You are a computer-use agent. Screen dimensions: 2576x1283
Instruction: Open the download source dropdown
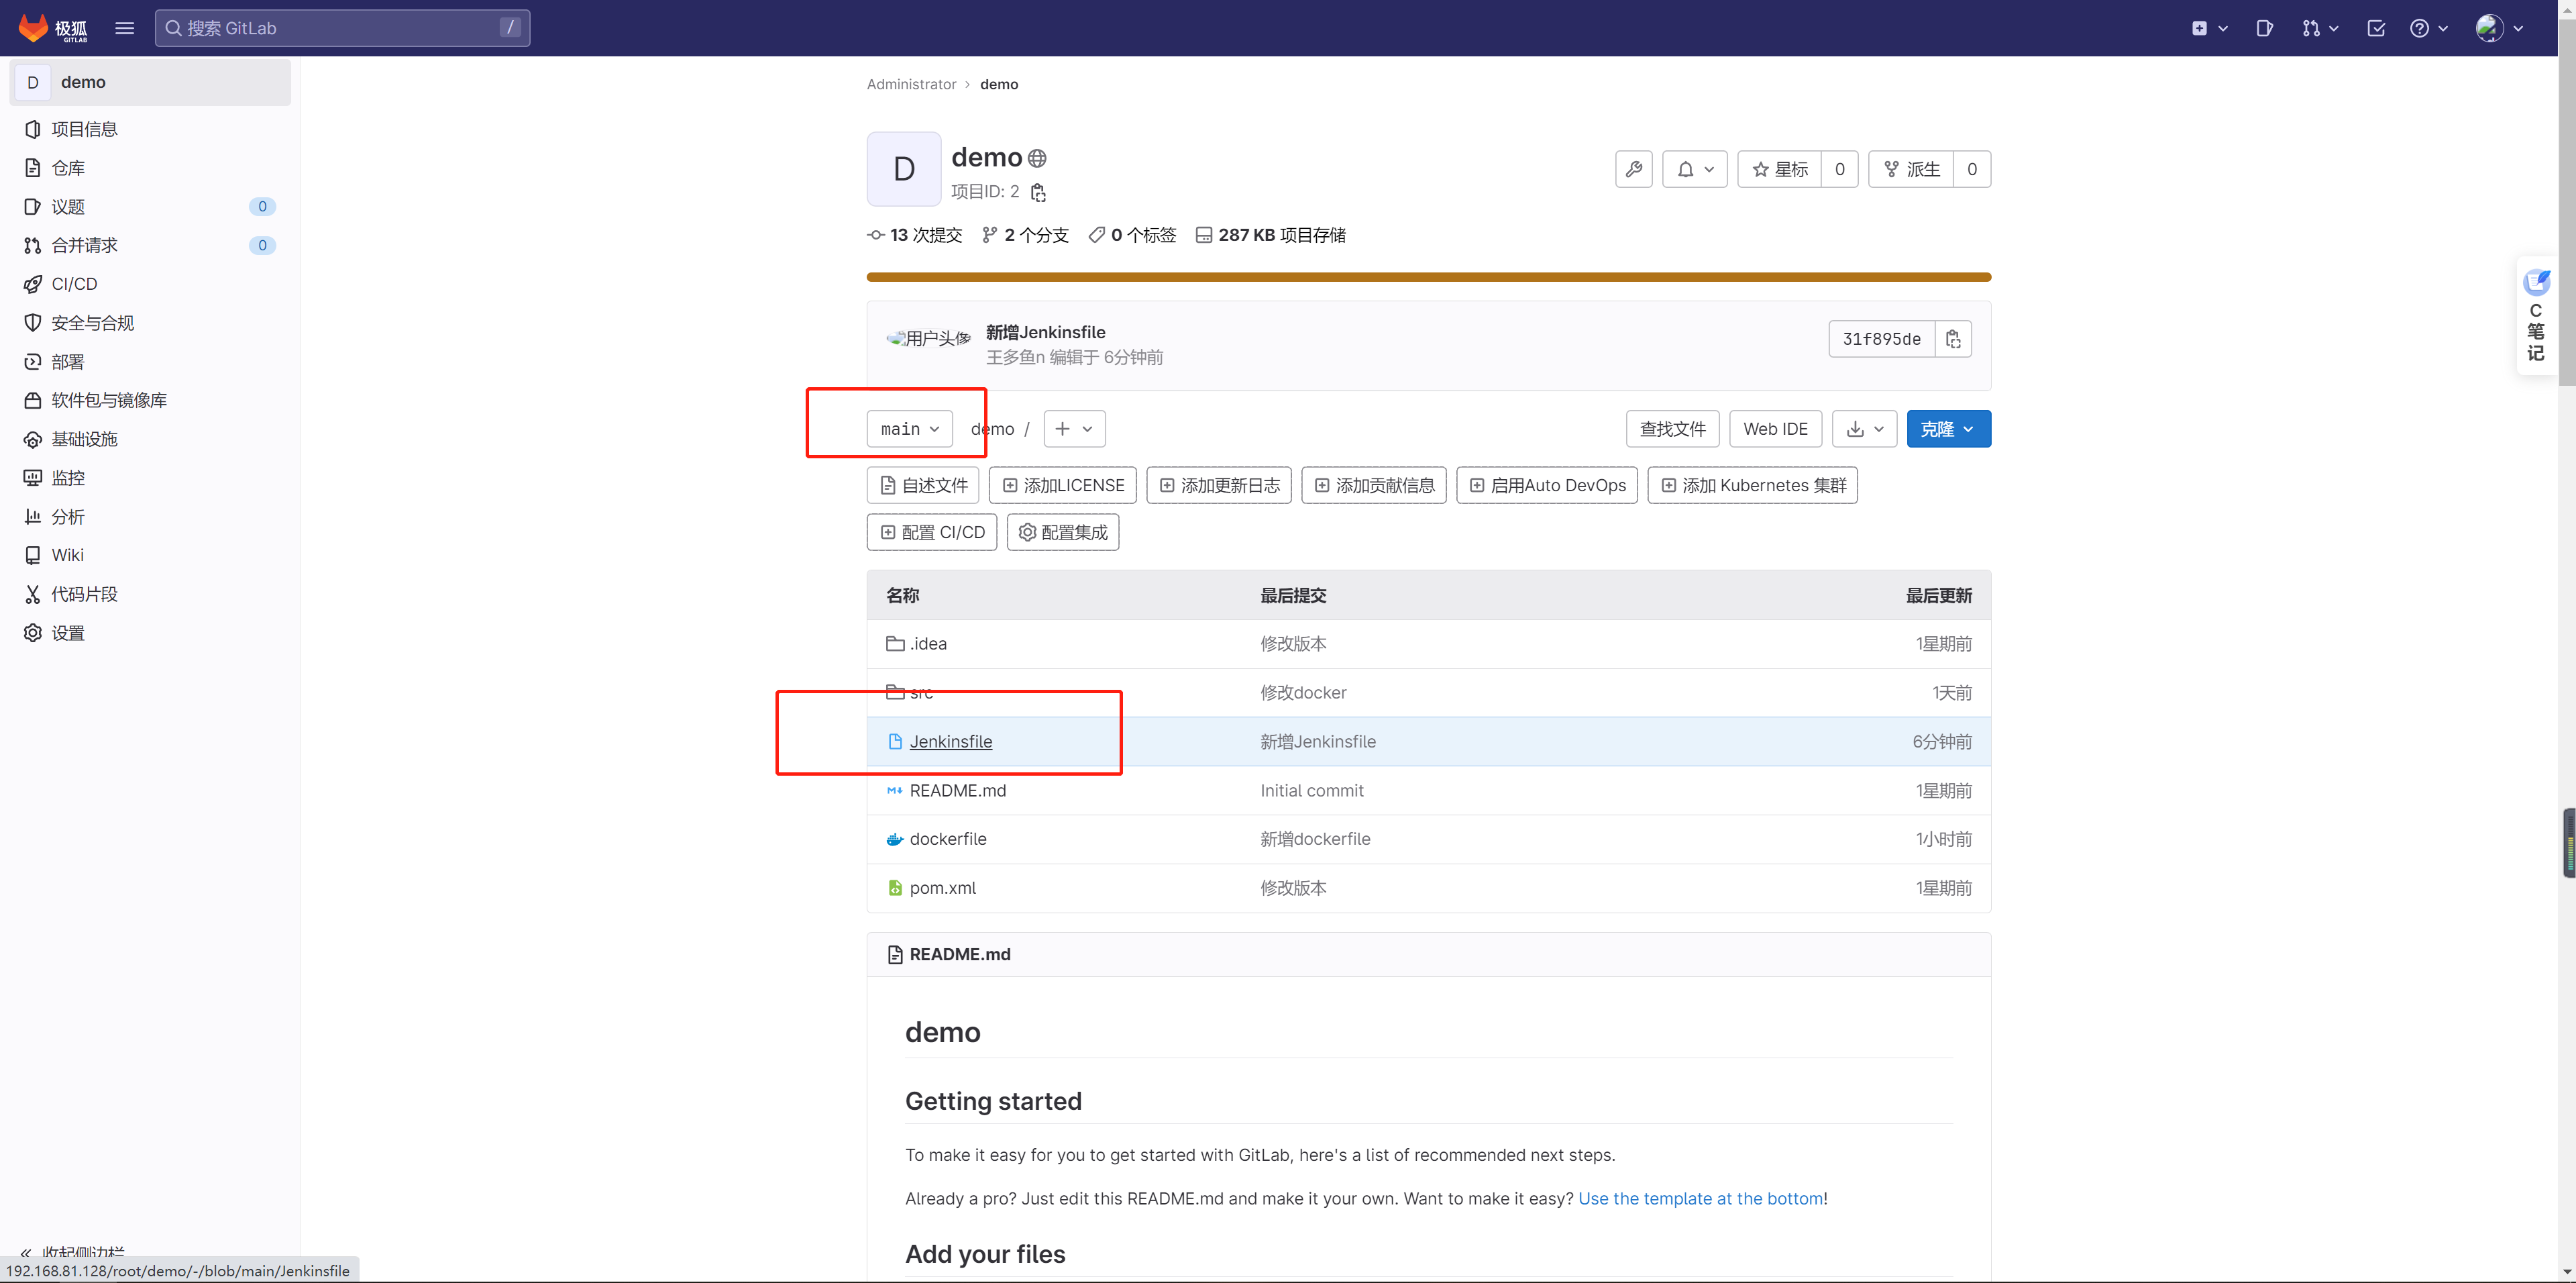pos(1864,429)
